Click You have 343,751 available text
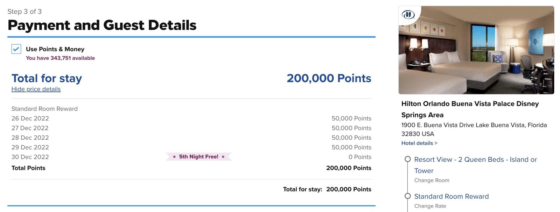This screenshot has height=212, width=560. [60, 58]
